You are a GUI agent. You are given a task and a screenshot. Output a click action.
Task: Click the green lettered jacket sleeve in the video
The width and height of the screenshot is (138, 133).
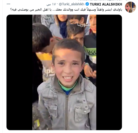[x=91, y=51]
